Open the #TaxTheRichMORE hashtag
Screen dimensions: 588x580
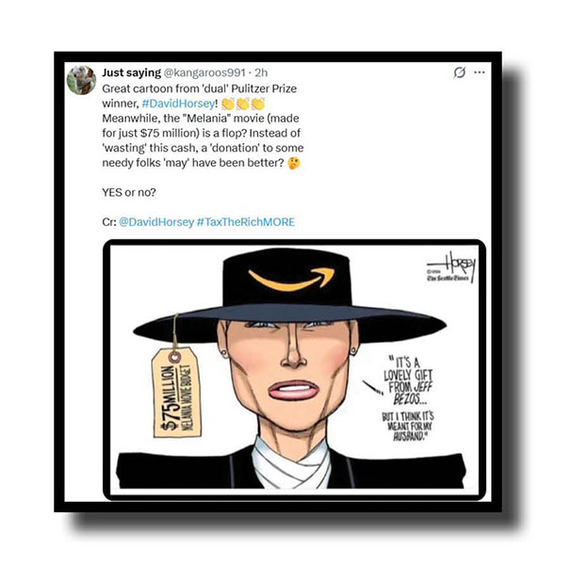246,222
